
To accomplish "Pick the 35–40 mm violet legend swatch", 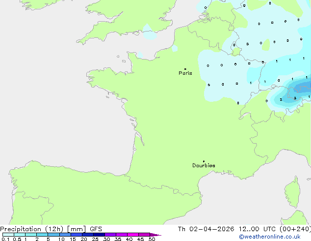I will coord(122,235).
